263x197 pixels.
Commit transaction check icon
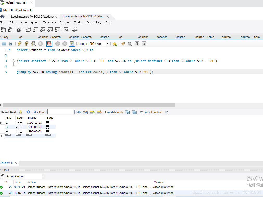tap(58, 44)
